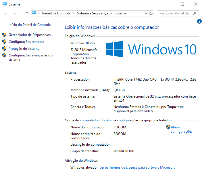The image size is (202, 173).
Task: Open Painel de Controle breadcrumb
Action: point(56,13)
